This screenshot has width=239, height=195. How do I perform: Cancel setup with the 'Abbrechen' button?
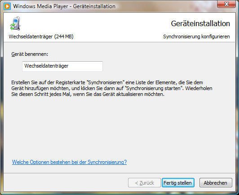216,183
